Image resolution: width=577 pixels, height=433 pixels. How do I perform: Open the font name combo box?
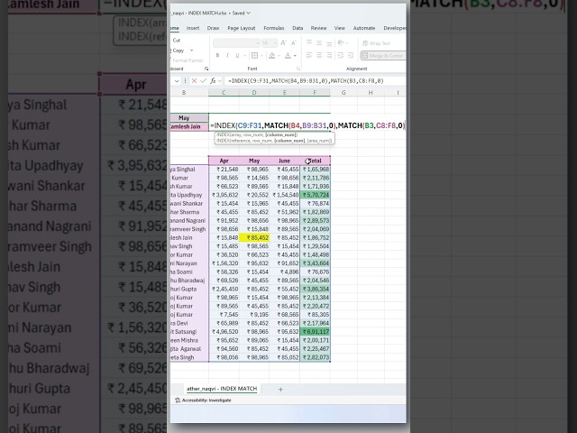(x=236, y=43)
